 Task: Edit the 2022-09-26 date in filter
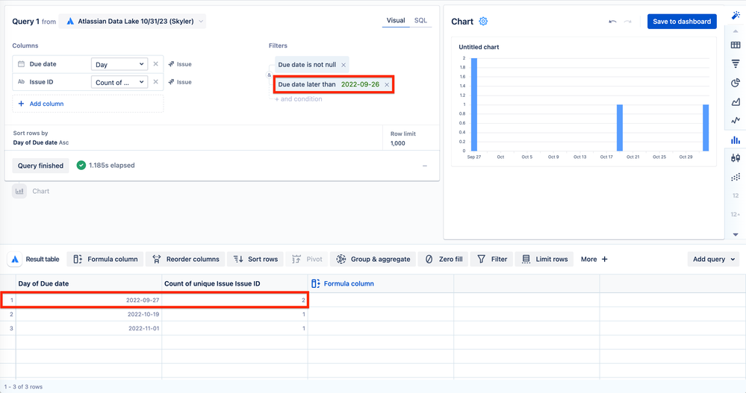(360, 84)
